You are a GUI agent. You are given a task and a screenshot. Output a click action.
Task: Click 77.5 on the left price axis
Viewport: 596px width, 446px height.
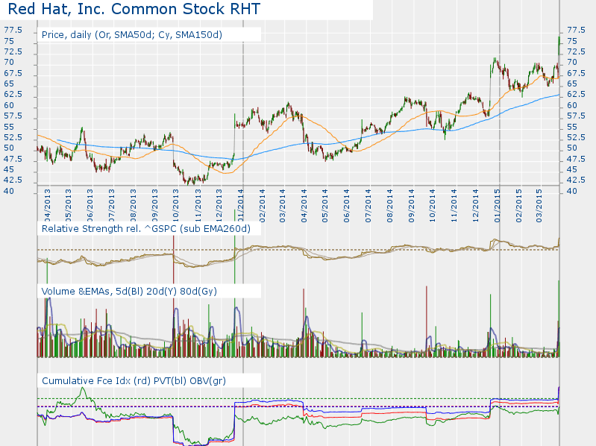point(13,30)
